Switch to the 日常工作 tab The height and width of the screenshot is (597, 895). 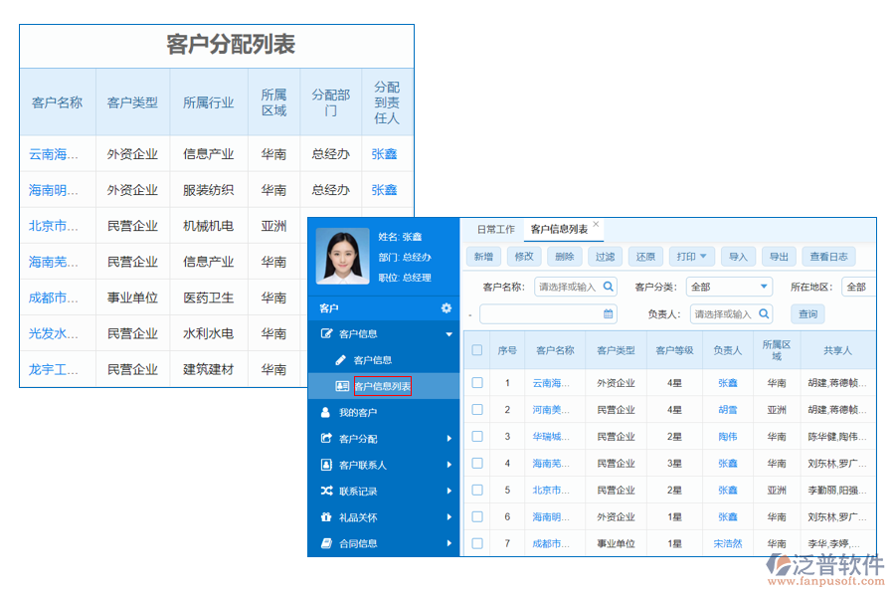click(x=494, y=230)
